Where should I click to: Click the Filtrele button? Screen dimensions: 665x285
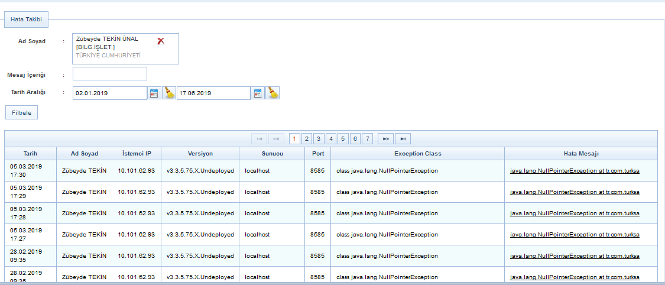click(21, 112)
